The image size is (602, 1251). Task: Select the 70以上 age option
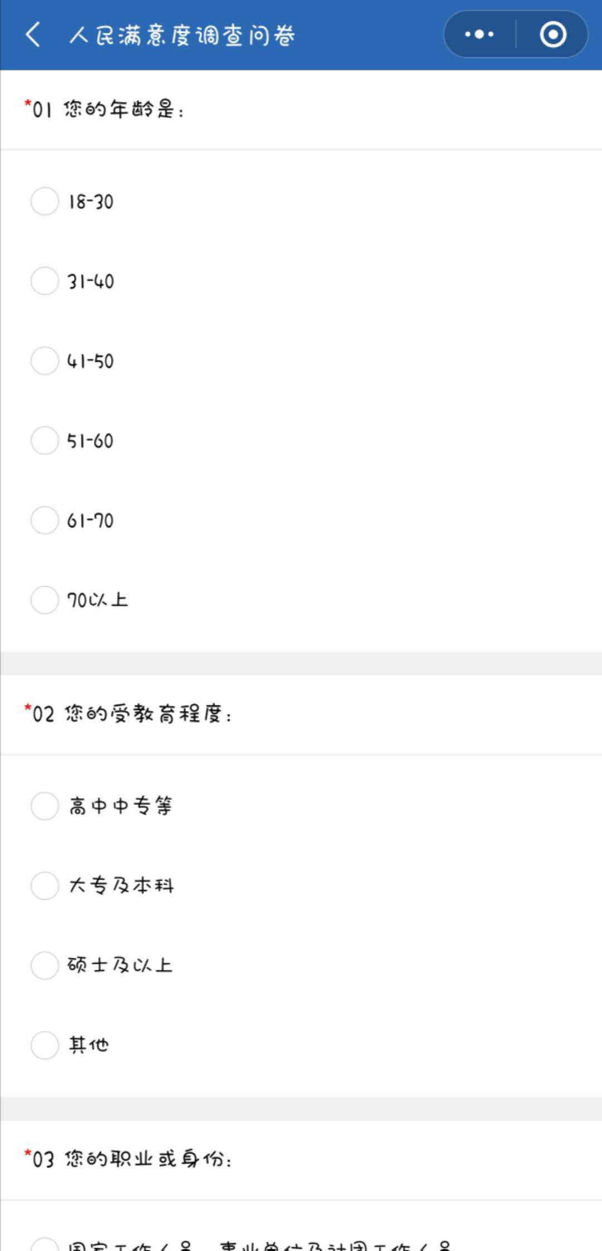45,600
